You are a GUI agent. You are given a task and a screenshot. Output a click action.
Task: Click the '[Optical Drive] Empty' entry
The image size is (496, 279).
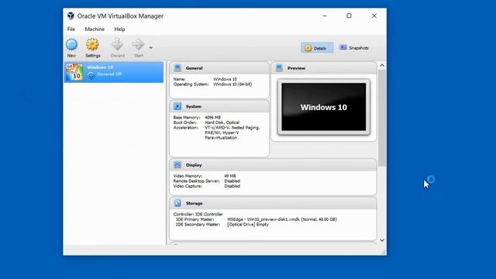[248, 224]
